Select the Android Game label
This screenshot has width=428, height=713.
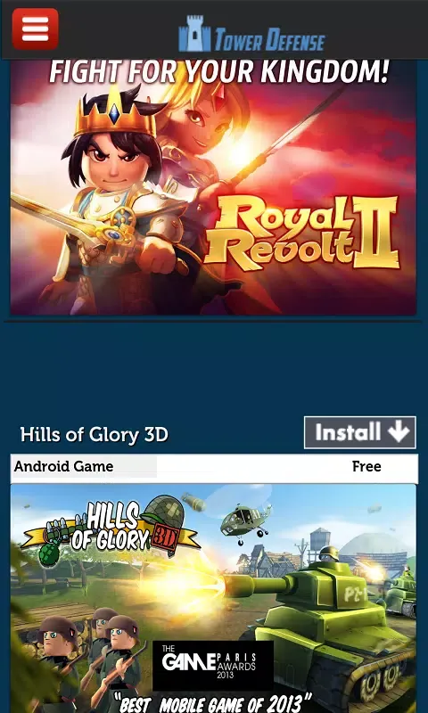click(x=63, y=466)
